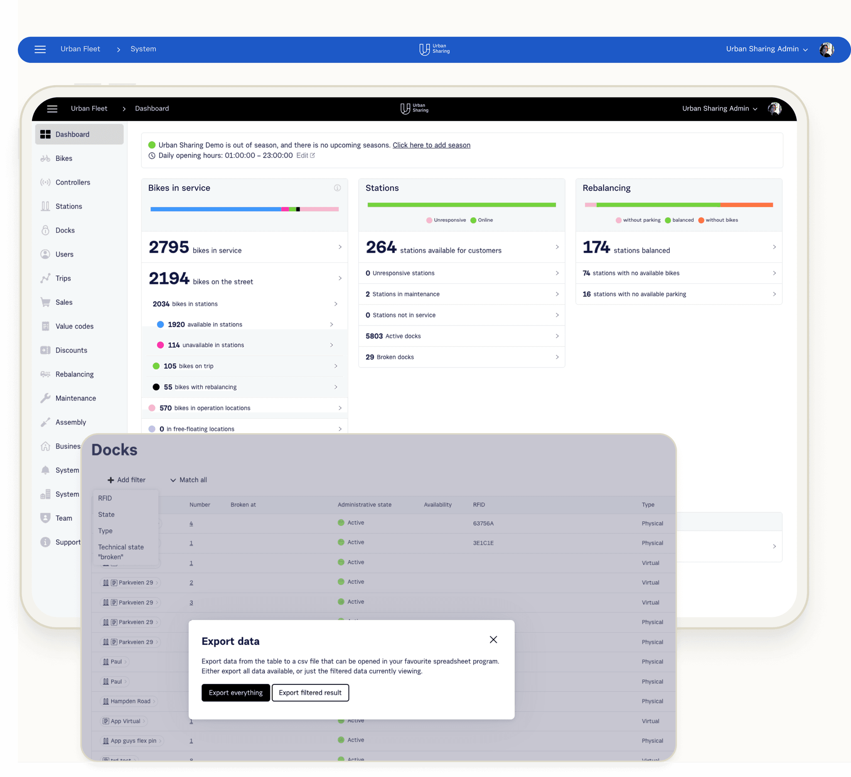
Task: Click Edit next to daily opening hours
Action: (x=305, y=155)
